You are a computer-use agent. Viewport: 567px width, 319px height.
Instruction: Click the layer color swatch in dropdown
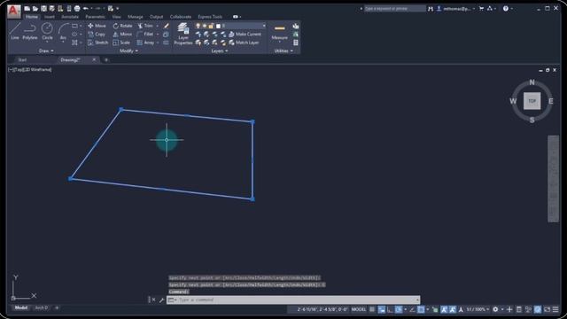coord(219,26)
